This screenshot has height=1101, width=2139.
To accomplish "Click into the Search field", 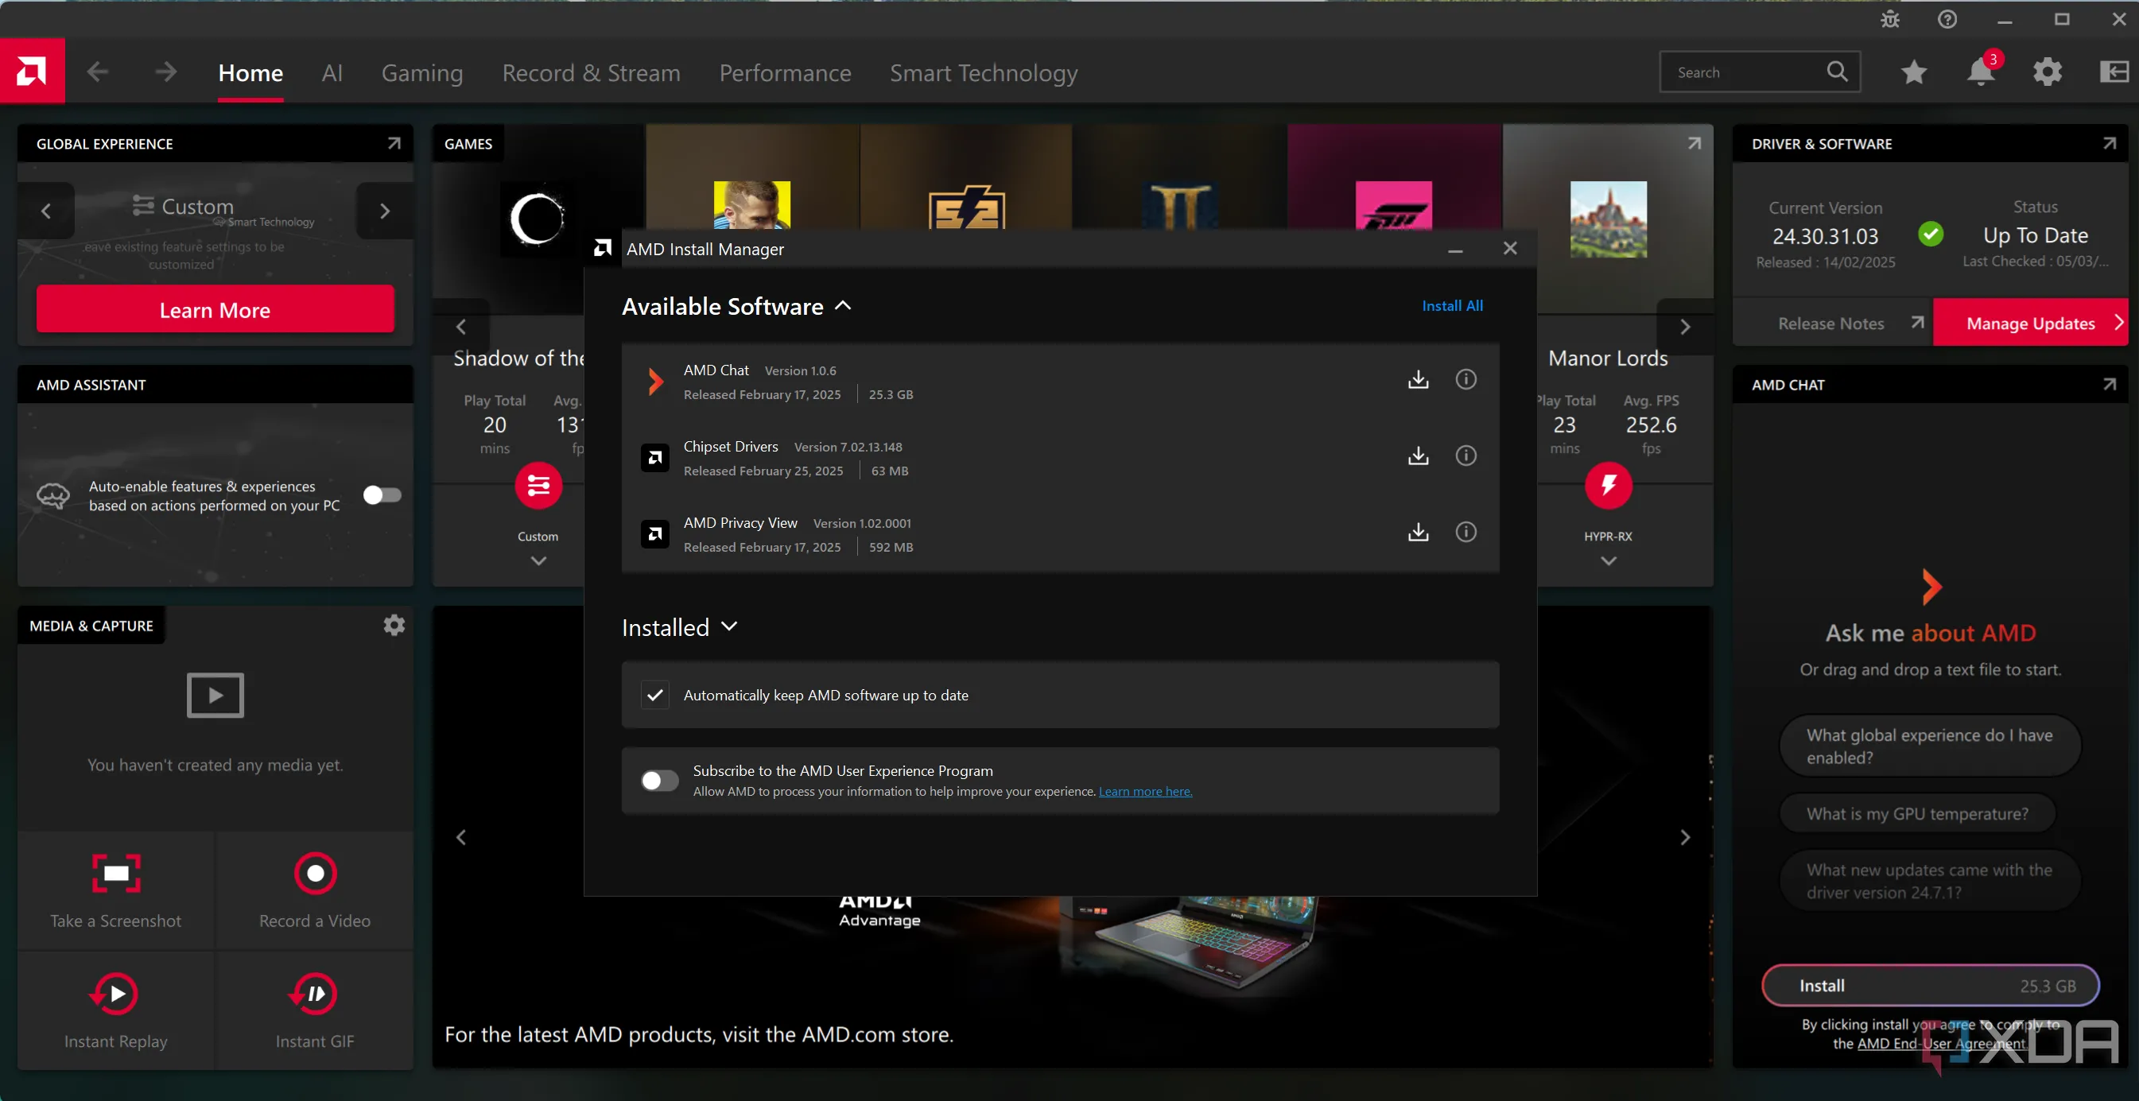I will click(x=1744, y=73).
